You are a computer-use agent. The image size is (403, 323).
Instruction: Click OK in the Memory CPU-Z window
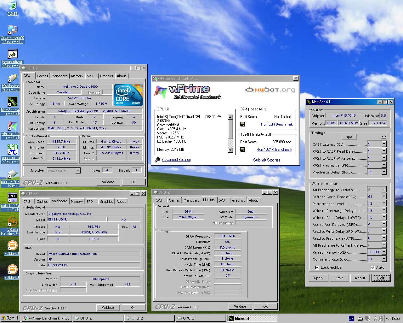click(x=265, y=306)
